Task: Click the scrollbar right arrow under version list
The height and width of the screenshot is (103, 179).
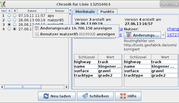Action: [x=66, y=87]
